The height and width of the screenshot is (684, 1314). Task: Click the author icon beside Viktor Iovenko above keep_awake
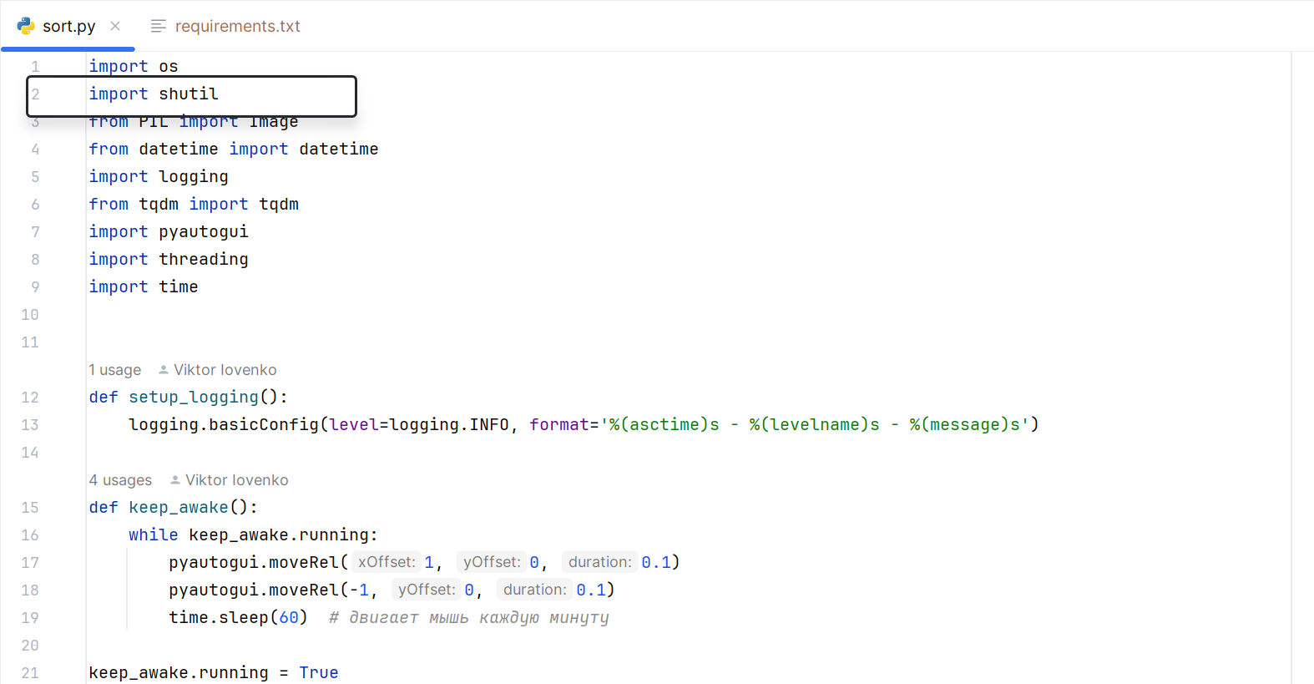(175, 480)
